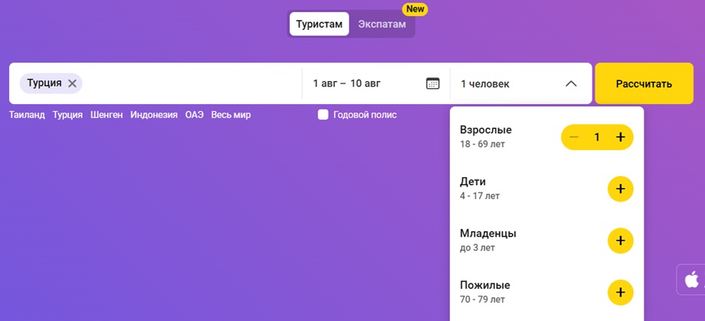This screenshot has height=321, width=705.
Task: Enable the Годовой полис checkbox
Action: click(x=323, y=115)
